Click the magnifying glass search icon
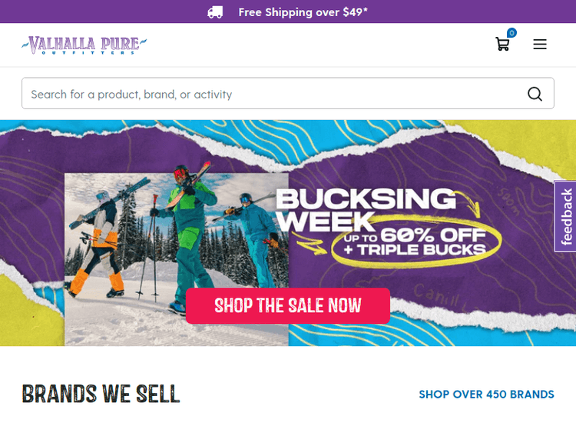 point(535,94)
